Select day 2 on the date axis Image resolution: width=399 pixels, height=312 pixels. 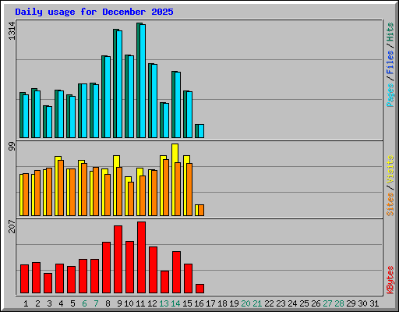[37, 303]
